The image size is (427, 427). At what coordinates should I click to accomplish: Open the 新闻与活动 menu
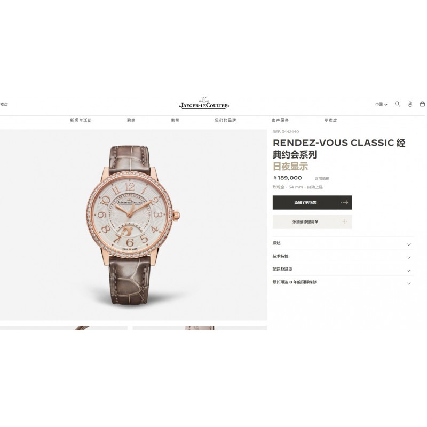[81, 121]
